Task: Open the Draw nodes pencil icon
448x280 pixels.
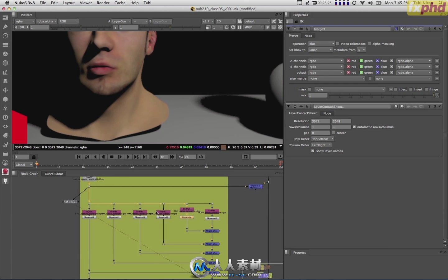Action: [x=5, y=27]
